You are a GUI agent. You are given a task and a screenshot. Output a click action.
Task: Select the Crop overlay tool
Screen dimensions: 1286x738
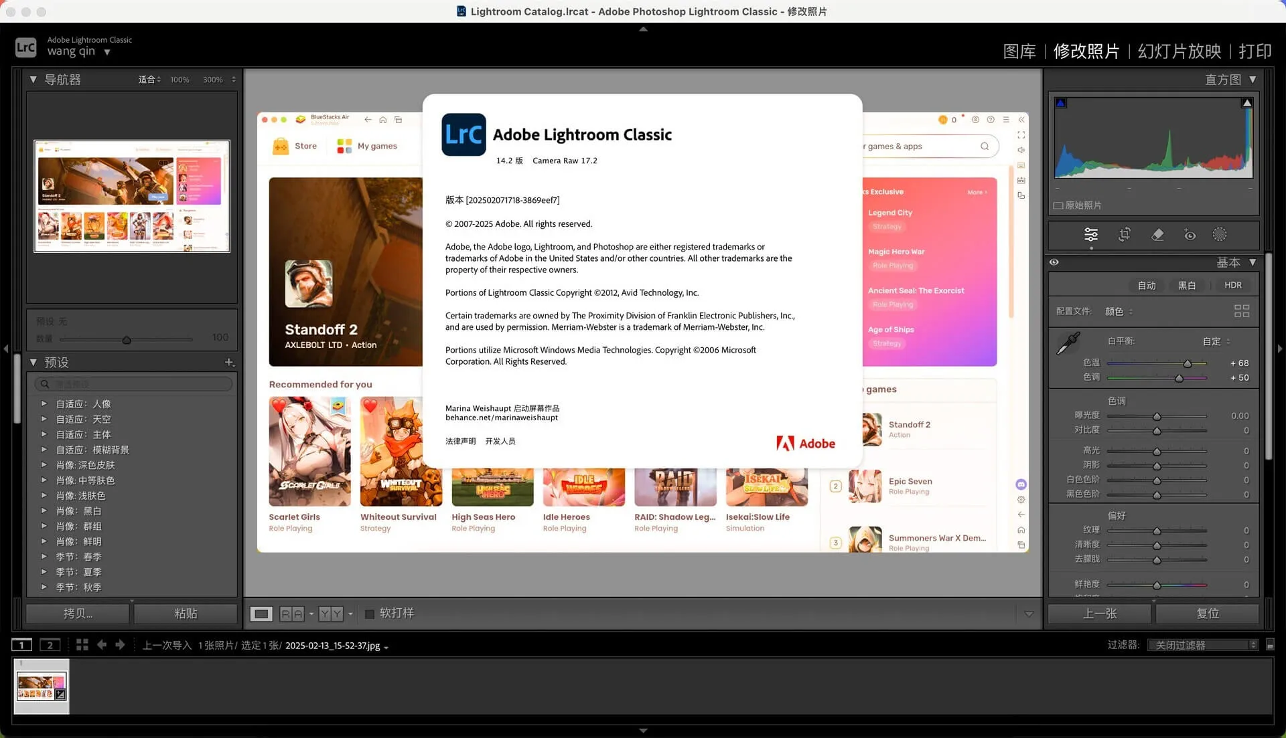tap(1124, 235)
